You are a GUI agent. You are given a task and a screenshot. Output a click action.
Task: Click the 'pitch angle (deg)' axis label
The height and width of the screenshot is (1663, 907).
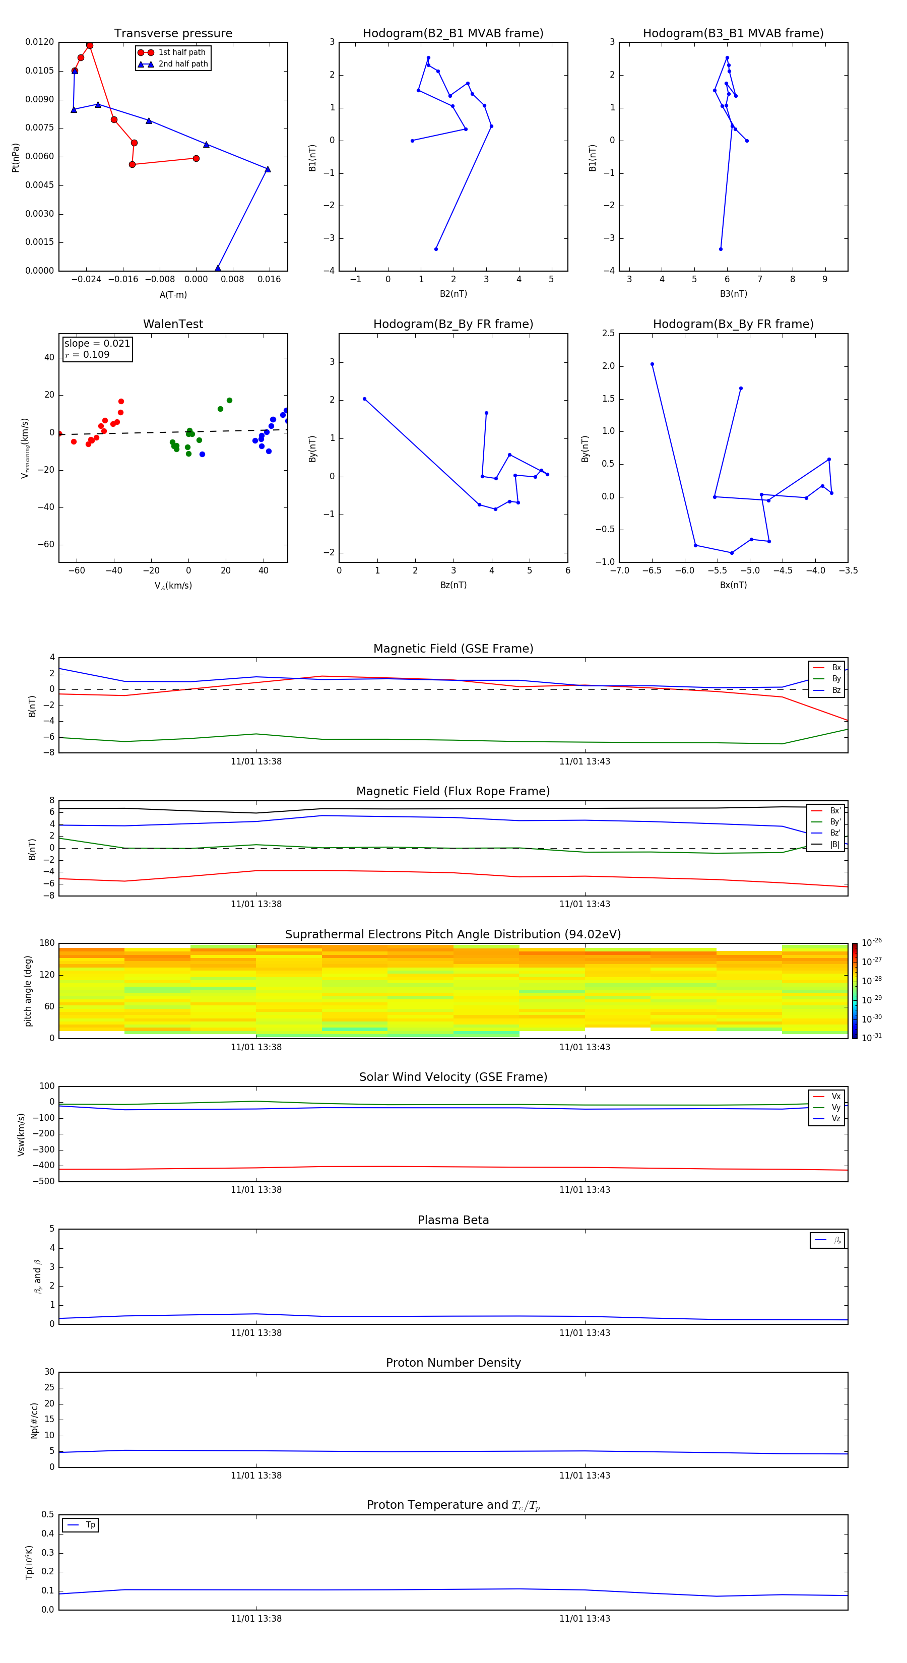point(28,991)
